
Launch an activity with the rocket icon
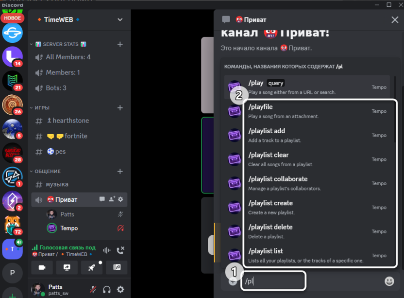pyautogui.click(x=91, y=267)
